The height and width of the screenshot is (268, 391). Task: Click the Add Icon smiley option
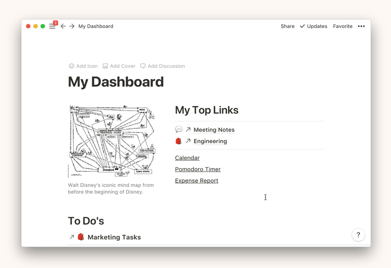(83, 66)
